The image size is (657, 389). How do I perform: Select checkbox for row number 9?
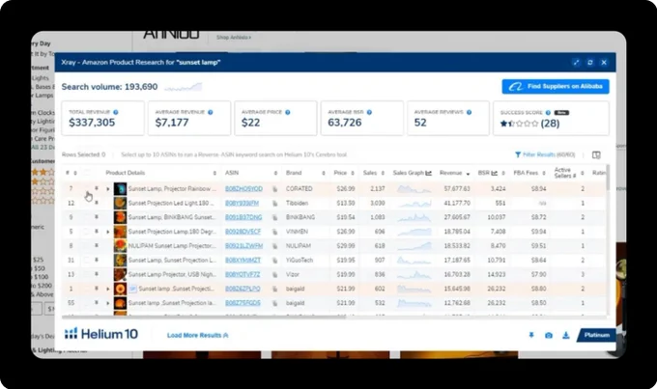[87, 217]
